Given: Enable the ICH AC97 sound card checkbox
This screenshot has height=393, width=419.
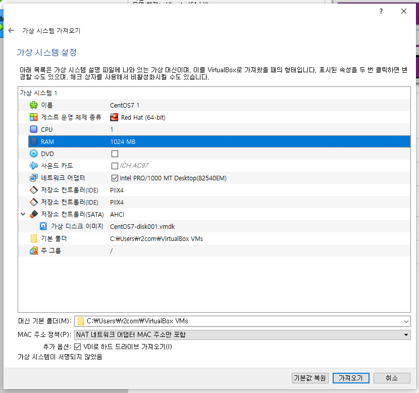Looking at the screenshot, I should click(115, 166).
